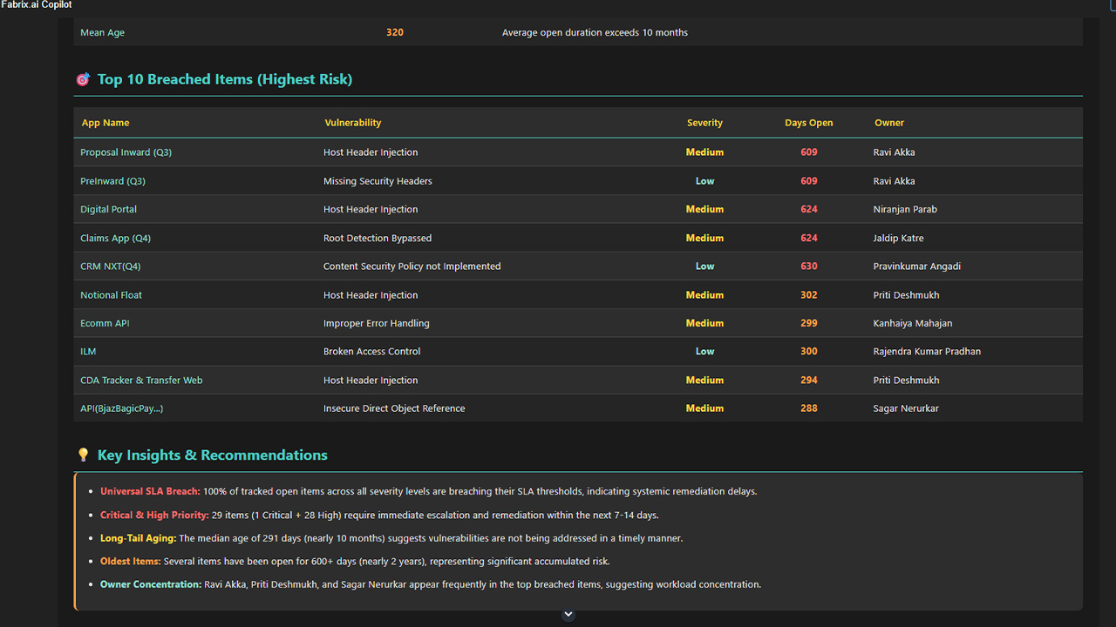Click the Vulnerability column header

pyautogui.click(x=352, y=123)
